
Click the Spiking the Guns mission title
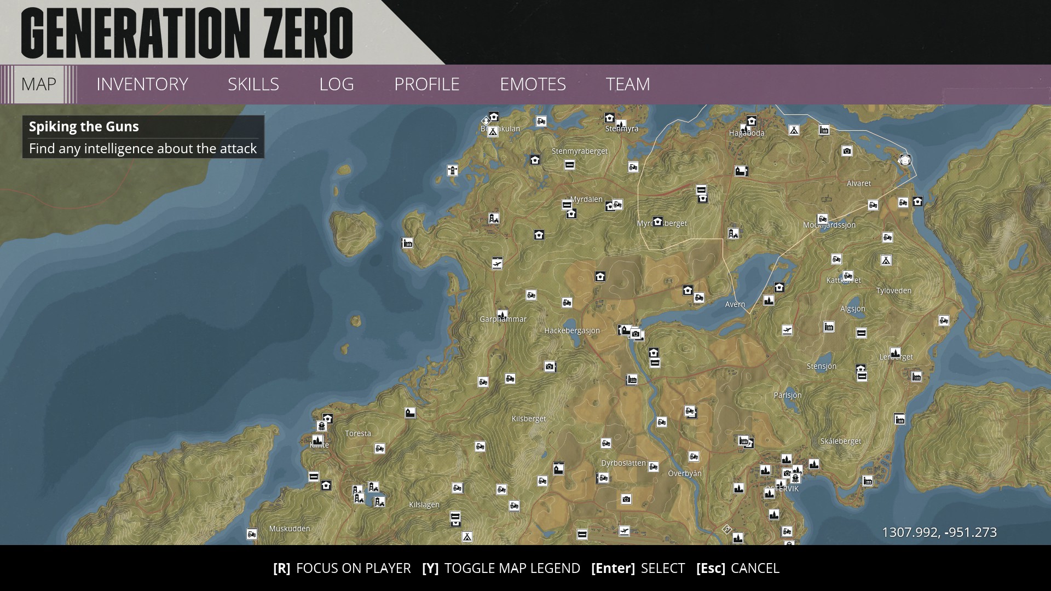tap(84, 126)
